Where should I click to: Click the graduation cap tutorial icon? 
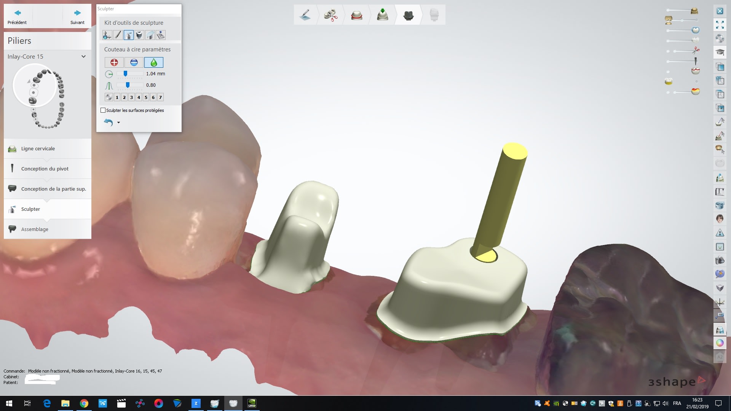point(720,52)
